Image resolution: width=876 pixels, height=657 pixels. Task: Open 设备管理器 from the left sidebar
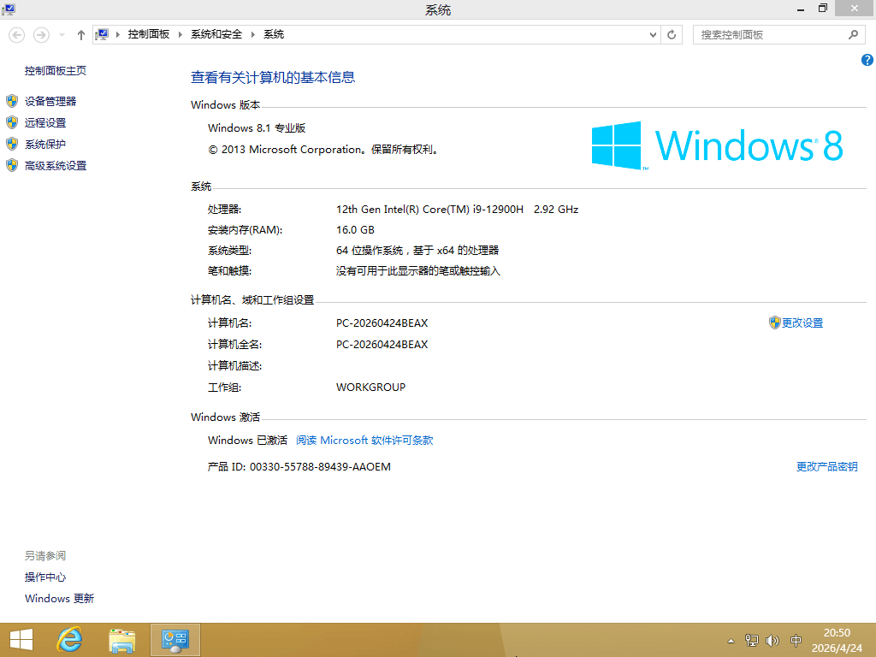[x=50, y=101]
